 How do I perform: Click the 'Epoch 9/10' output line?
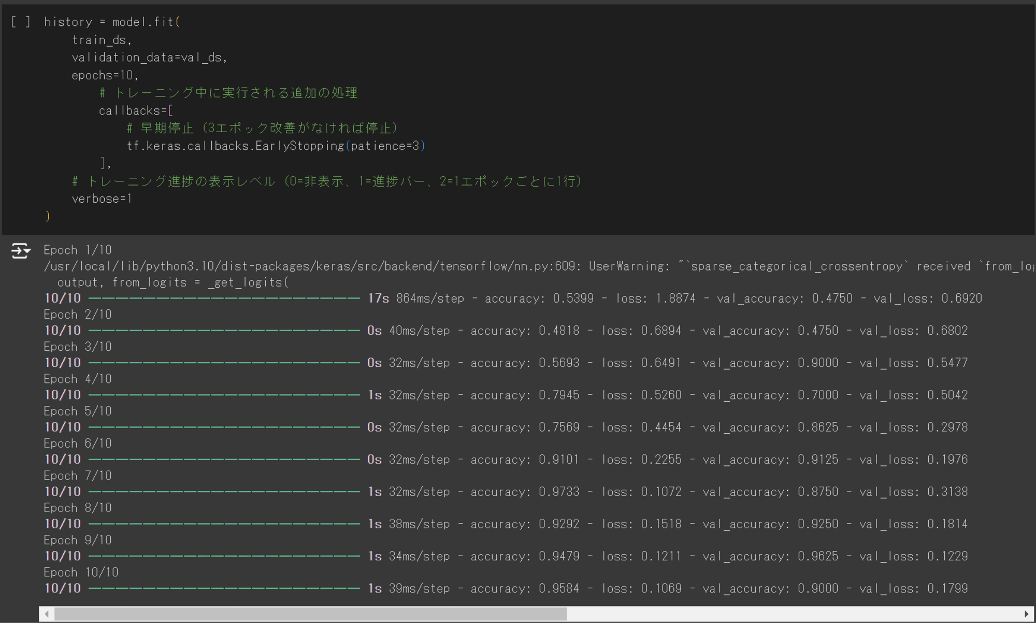[78, 540]
